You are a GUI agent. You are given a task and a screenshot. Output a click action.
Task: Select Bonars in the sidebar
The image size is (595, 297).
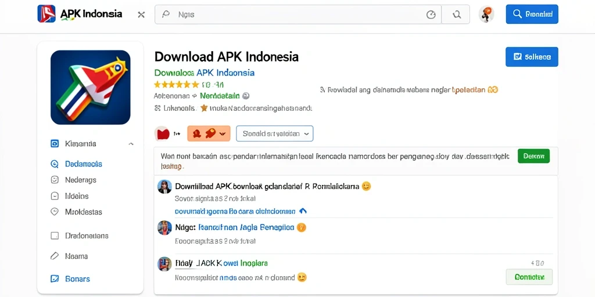77,279
